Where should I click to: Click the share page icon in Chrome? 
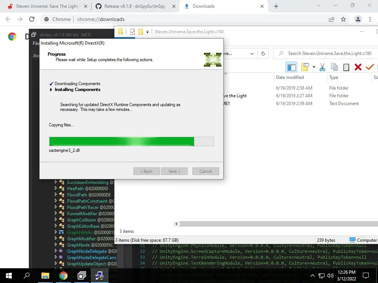331,19
